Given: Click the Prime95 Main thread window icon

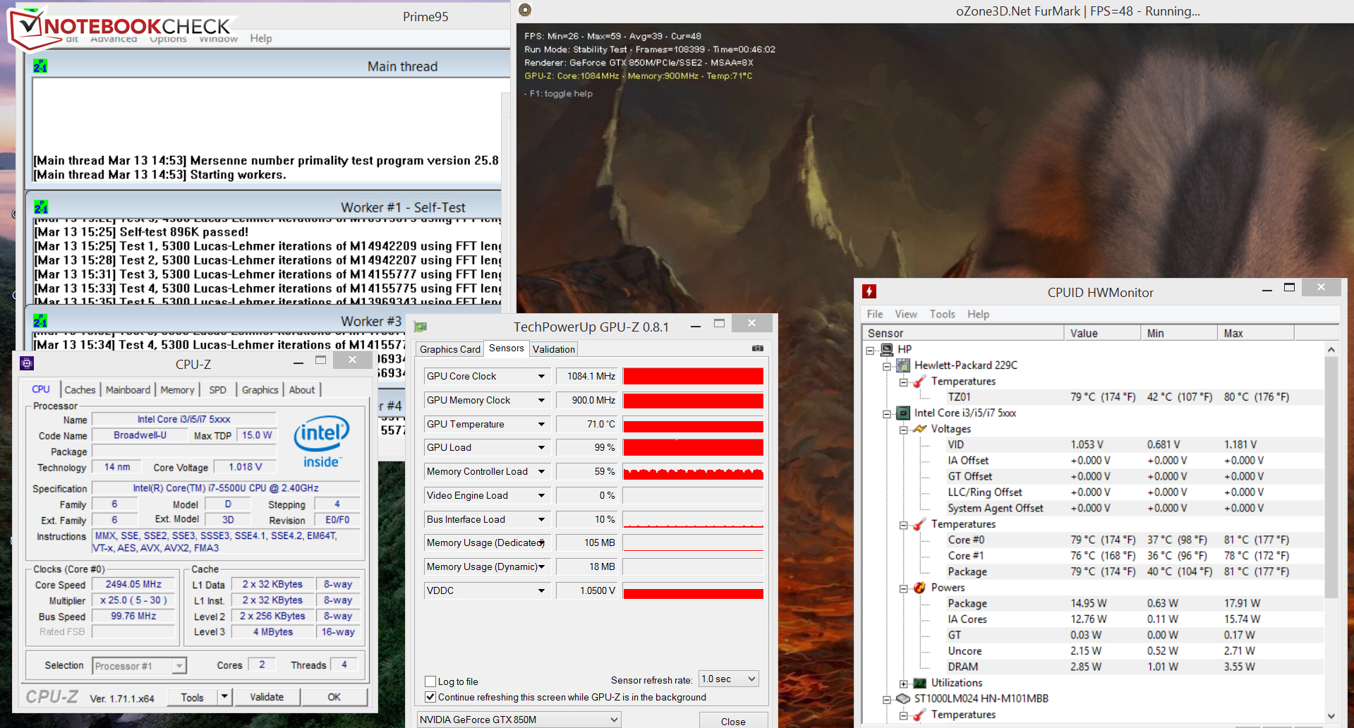Looking at the screenshot, I should point(40,66).
